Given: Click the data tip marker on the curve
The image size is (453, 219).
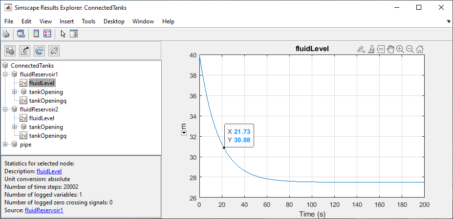Looking at the screenshot, I should (x=224, y=147).
